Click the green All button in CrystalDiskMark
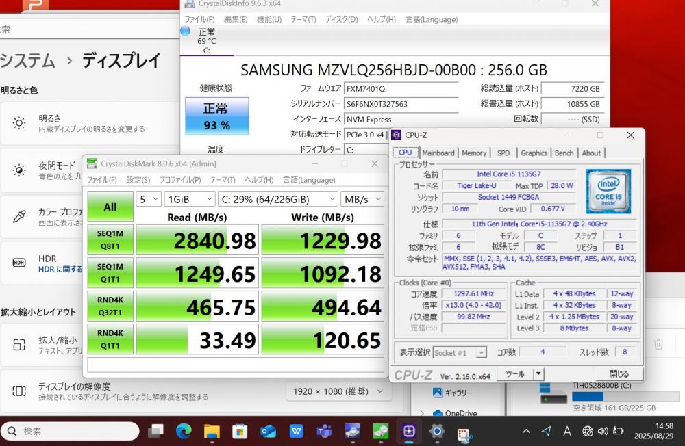This screenshot has width=685, height=446. pos(110,207)
